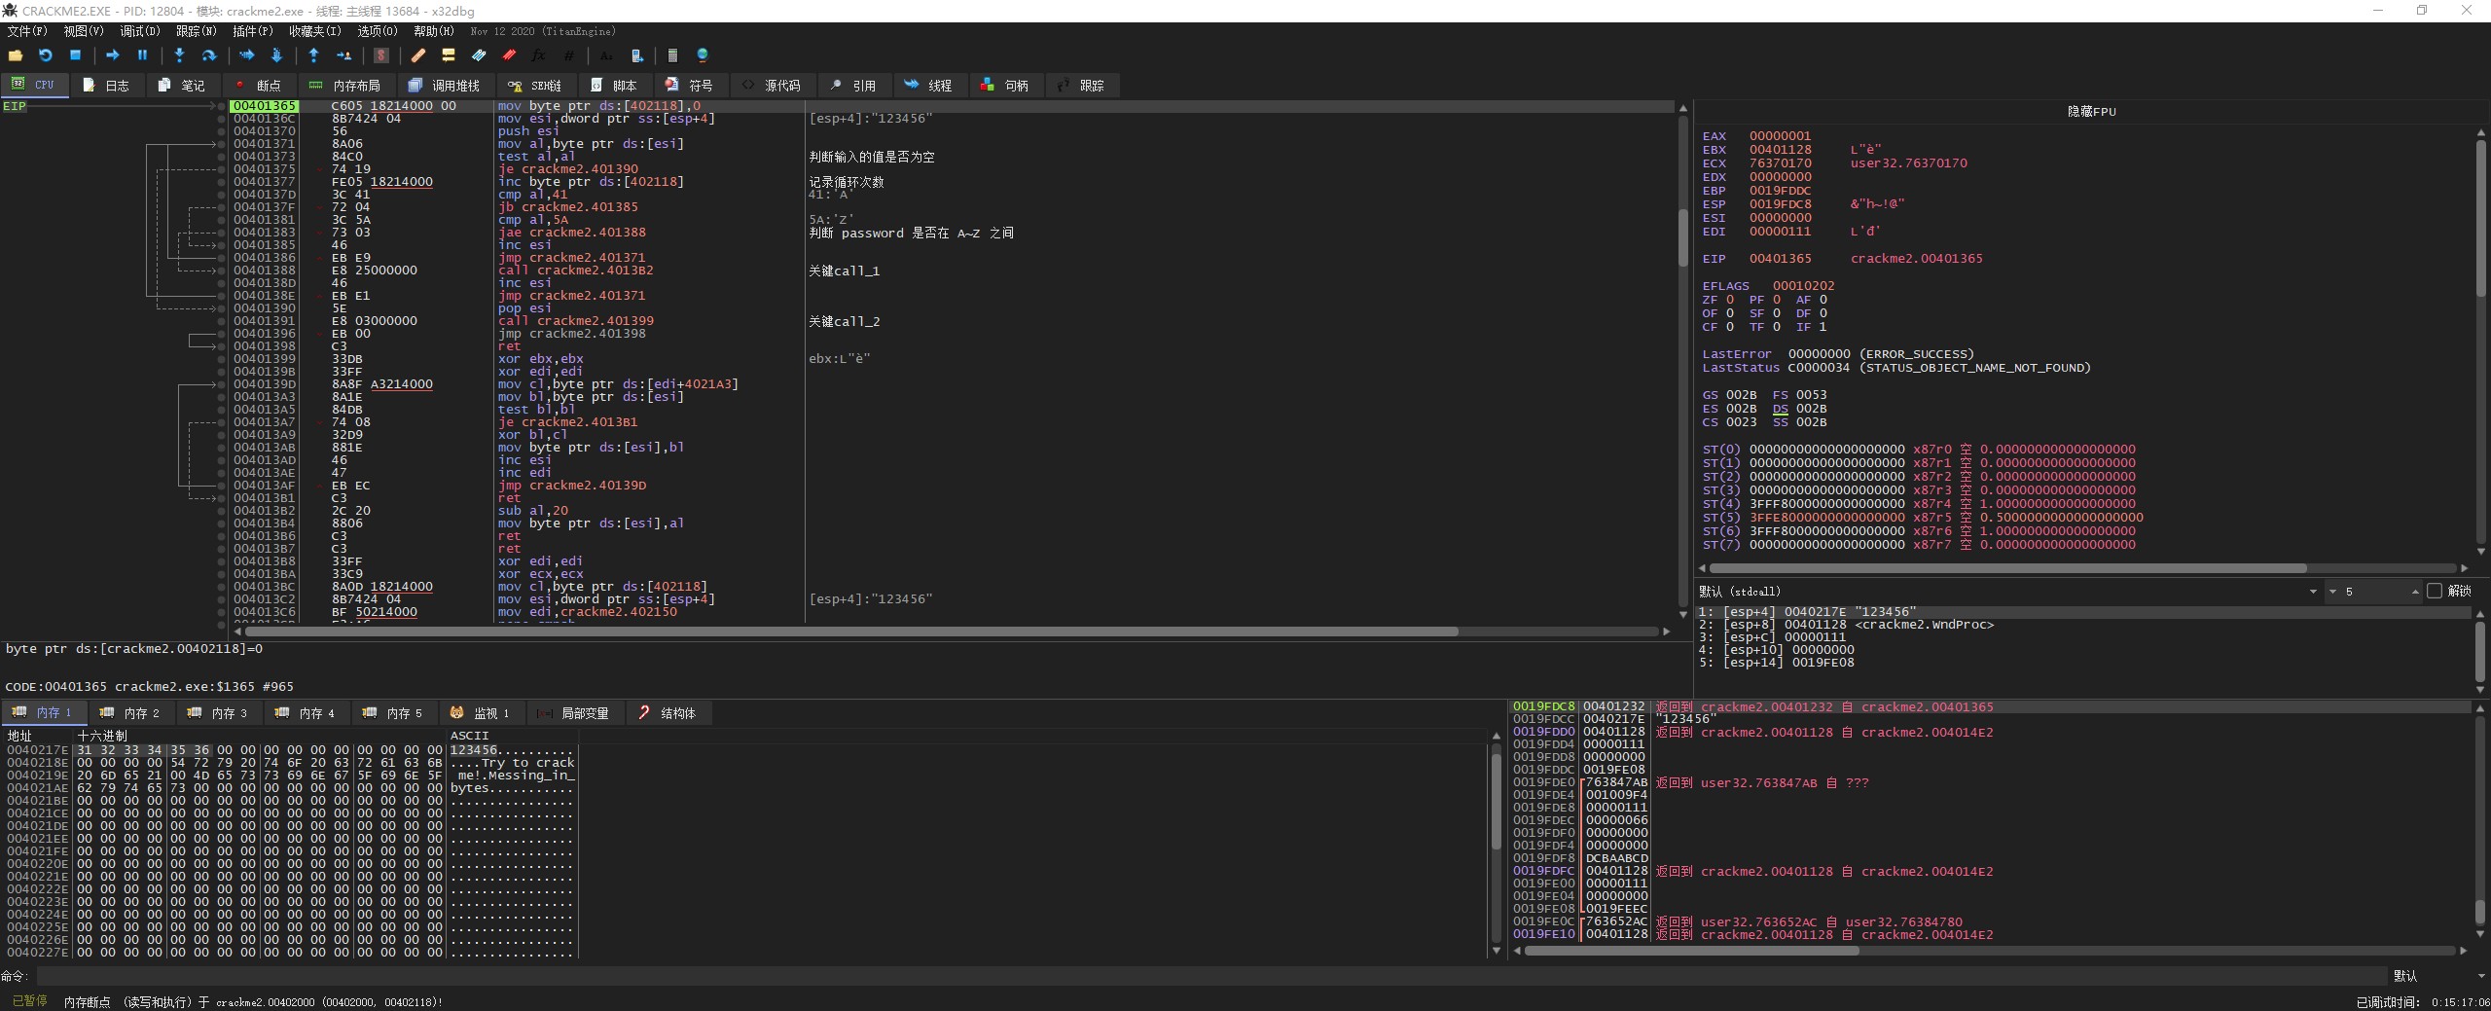
Task: Click the open file folder icon
Action: pyautogui.click(x=16, y=55)
